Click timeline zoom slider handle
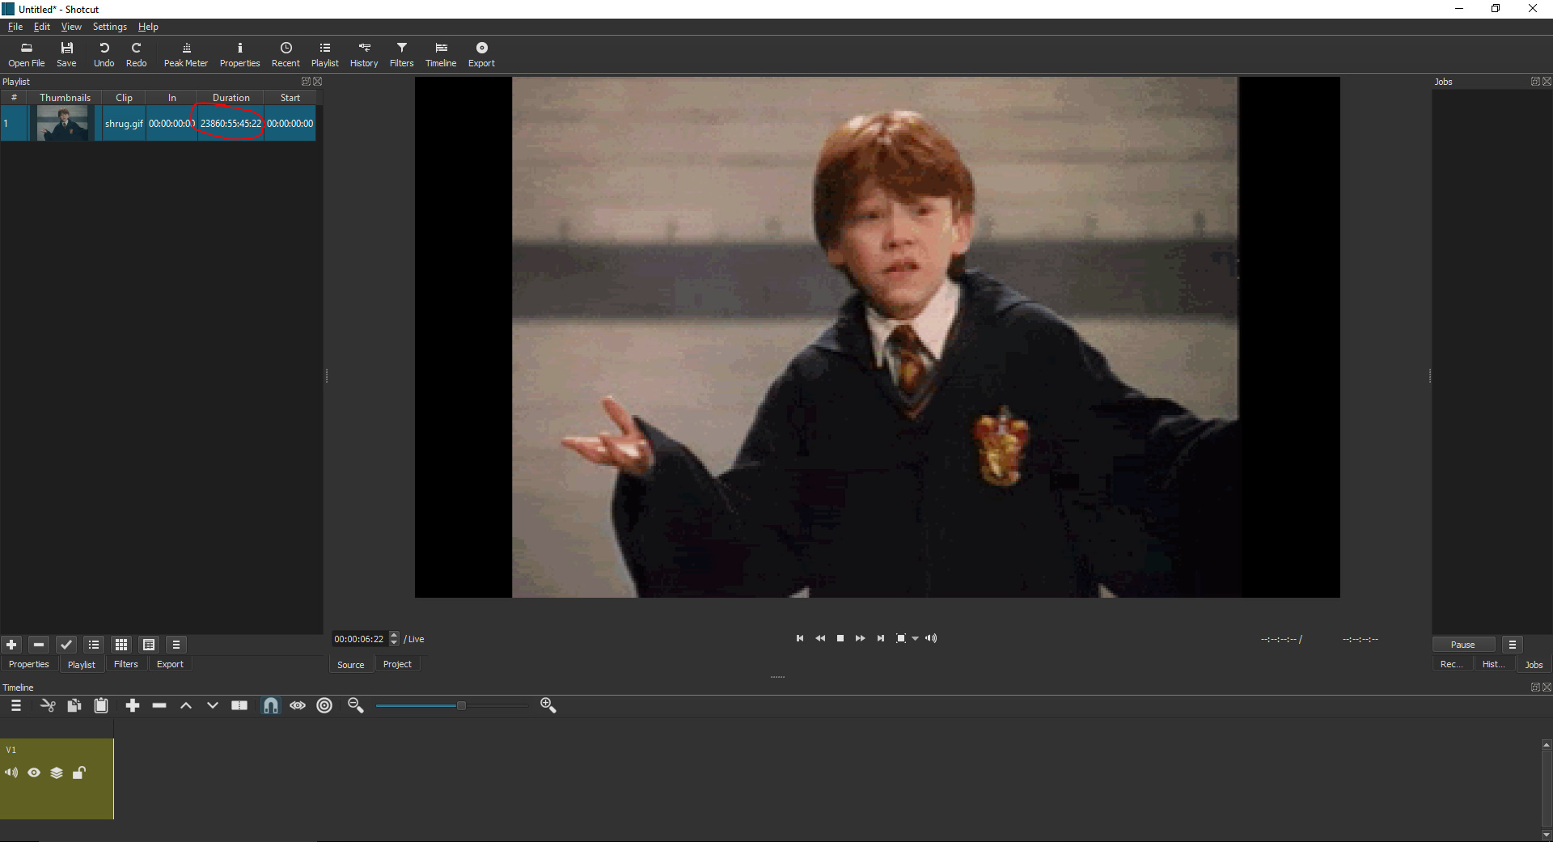 pyautogui.click(x=461, y=705)
